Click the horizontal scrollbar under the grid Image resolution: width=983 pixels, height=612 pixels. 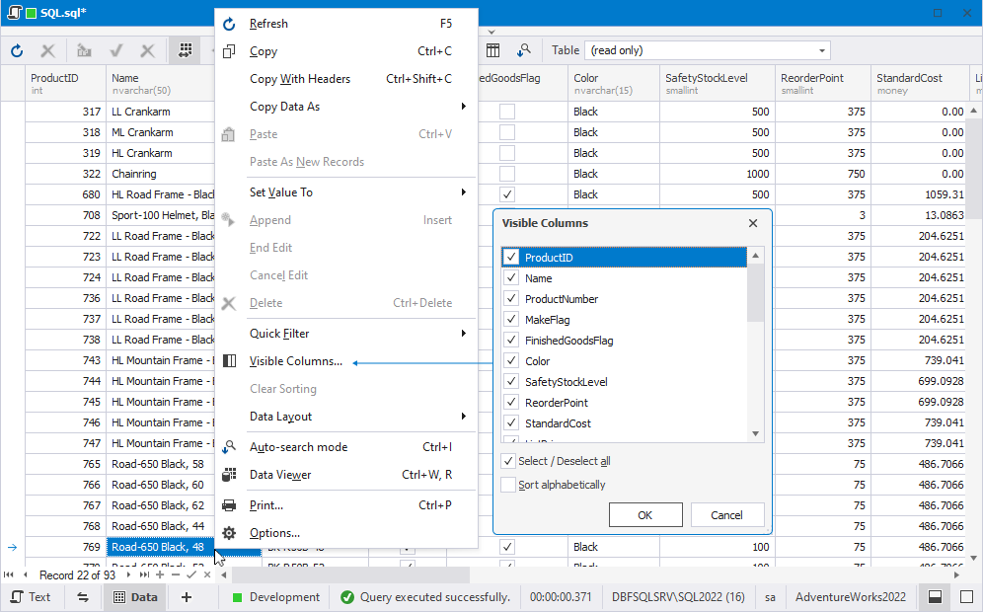tap(351, 575)
